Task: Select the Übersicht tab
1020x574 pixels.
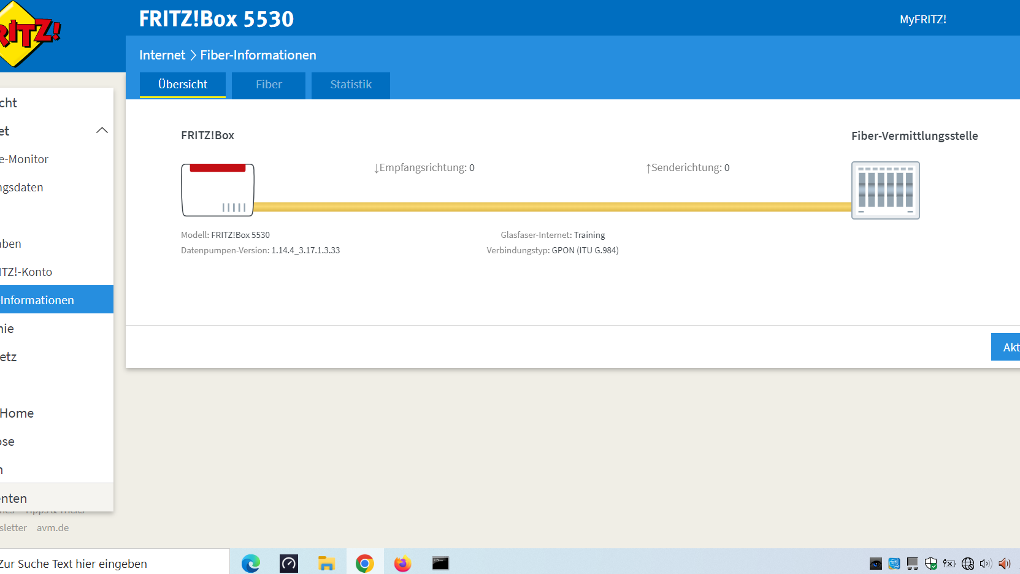Action: tap(183, 85)
